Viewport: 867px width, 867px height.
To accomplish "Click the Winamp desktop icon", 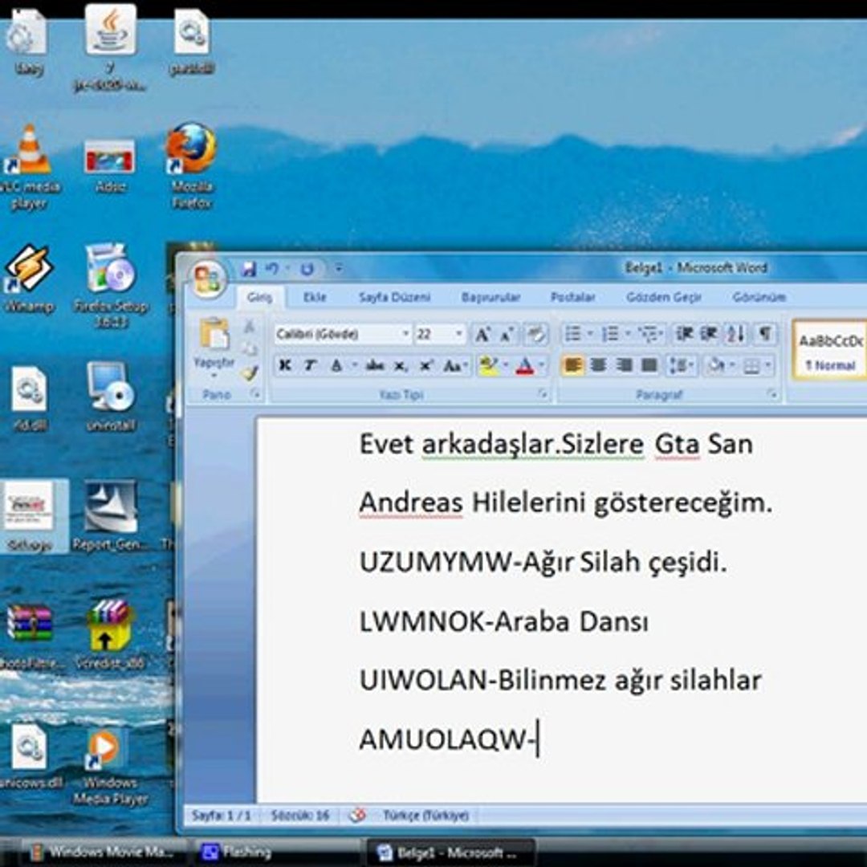I will point(29,279).
